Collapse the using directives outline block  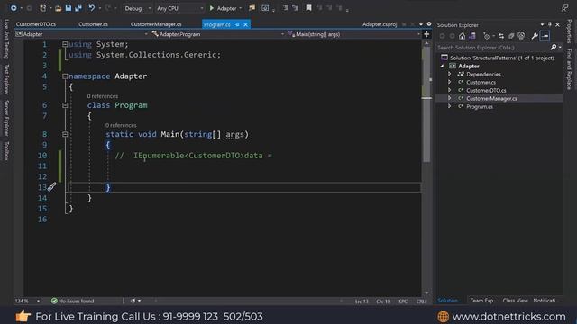coord(65,44)
